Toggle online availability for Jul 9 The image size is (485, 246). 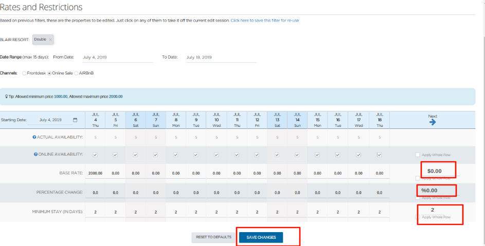pos(195,155)
